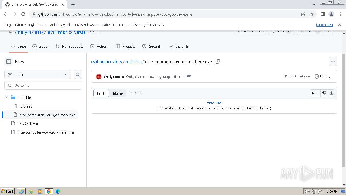The height and width of the screenshot is (195, 346).
Task: Open Windows Explorer folder in taskbar
Action: point(31,191)
